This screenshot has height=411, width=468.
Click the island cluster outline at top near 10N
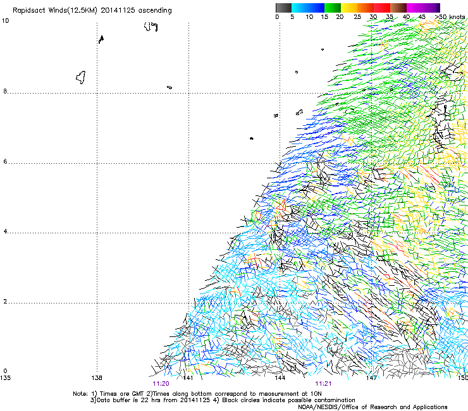tap(151, 27)
